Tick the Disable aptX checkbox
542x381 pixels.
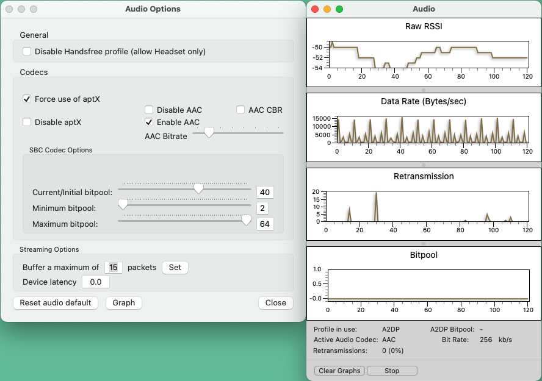(27, 122)
